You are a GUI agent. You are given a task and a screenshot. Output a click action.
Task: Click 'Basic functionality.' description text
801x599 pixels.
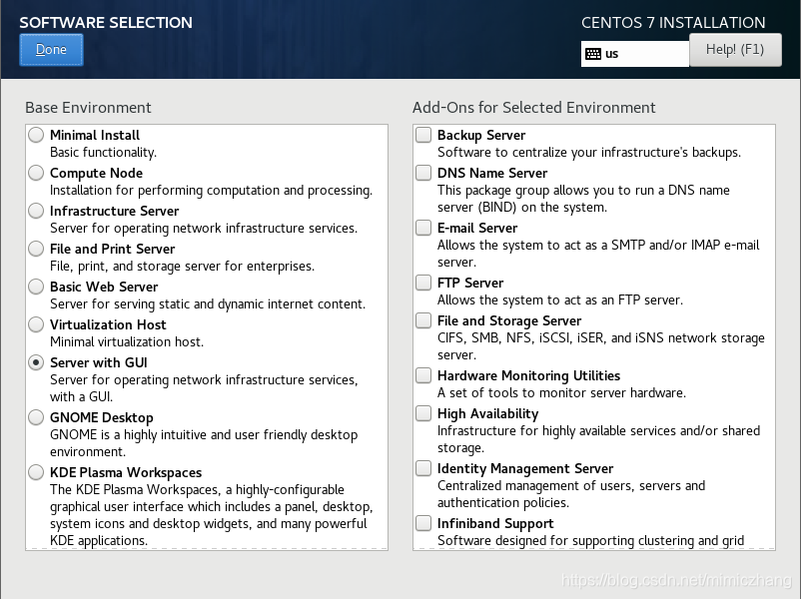coord(103,152)
